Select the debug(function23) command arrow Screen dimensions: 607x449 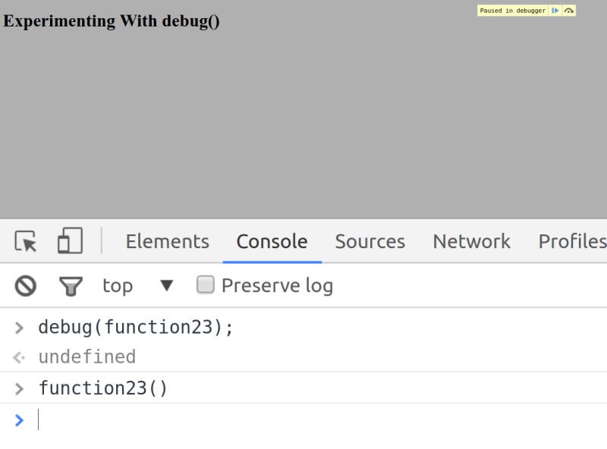[19, 328]
